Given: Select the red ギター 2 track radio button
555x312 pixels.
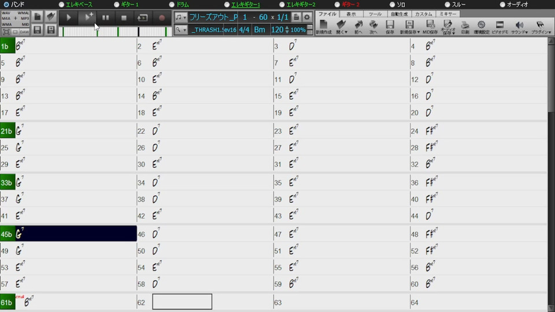Looking at the screenshot, I should pyautogui.click(x=337, y=5).
